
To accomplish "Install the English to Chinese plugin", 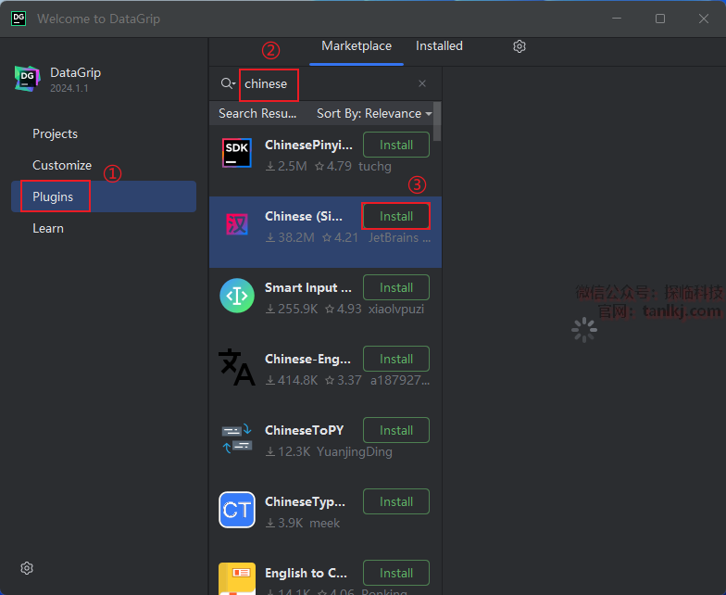I will [x=396, y=573].
